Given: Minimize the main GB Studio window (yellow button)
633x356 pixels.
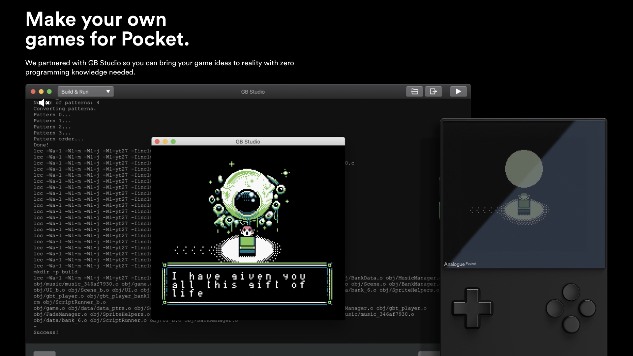Looking at the screenshot, I should (41, 92).
